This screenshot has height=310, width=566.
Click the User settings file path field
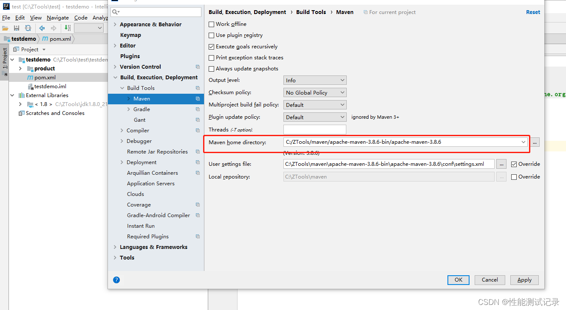[389, 164]
